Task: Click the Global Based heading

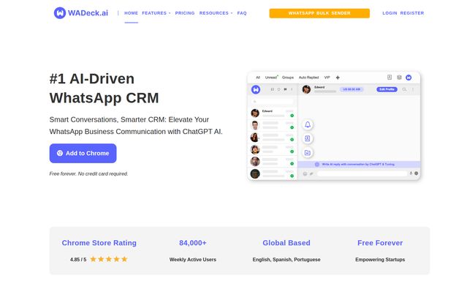Action: click(286, 243)
